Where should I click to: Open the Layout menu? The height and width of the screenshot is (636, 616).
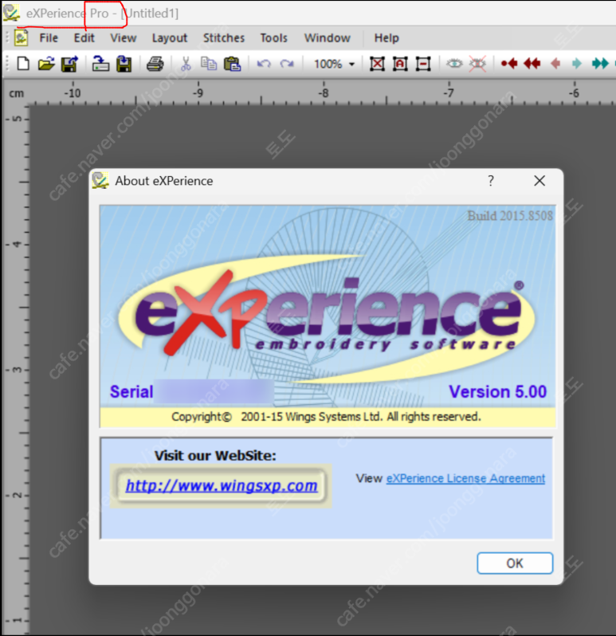coord(170,38)
